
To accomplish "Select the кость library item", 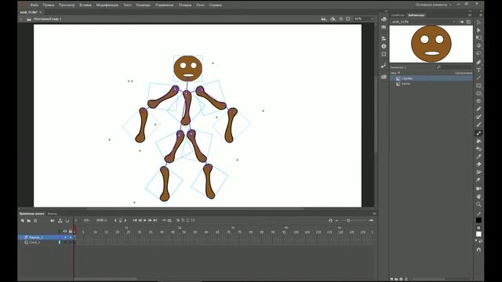I will pyautogui.click(x=431, y=84).
